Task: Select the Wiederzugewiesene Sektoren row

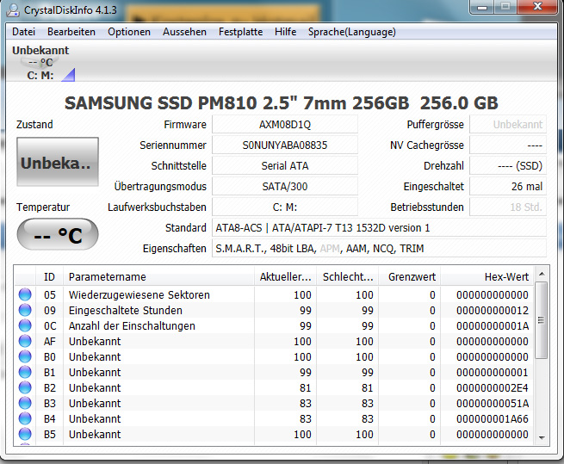Action: [274, 295]
